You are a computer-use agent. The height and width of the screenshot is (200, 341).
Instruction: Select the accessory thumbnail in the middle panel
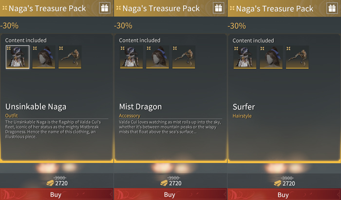184,57
